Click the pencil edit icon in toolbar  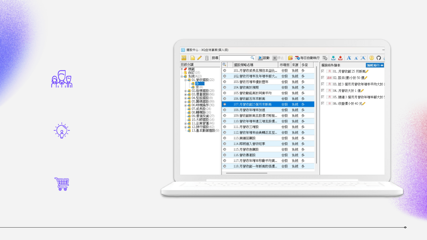pyautogui.click(x=200, y=58)
